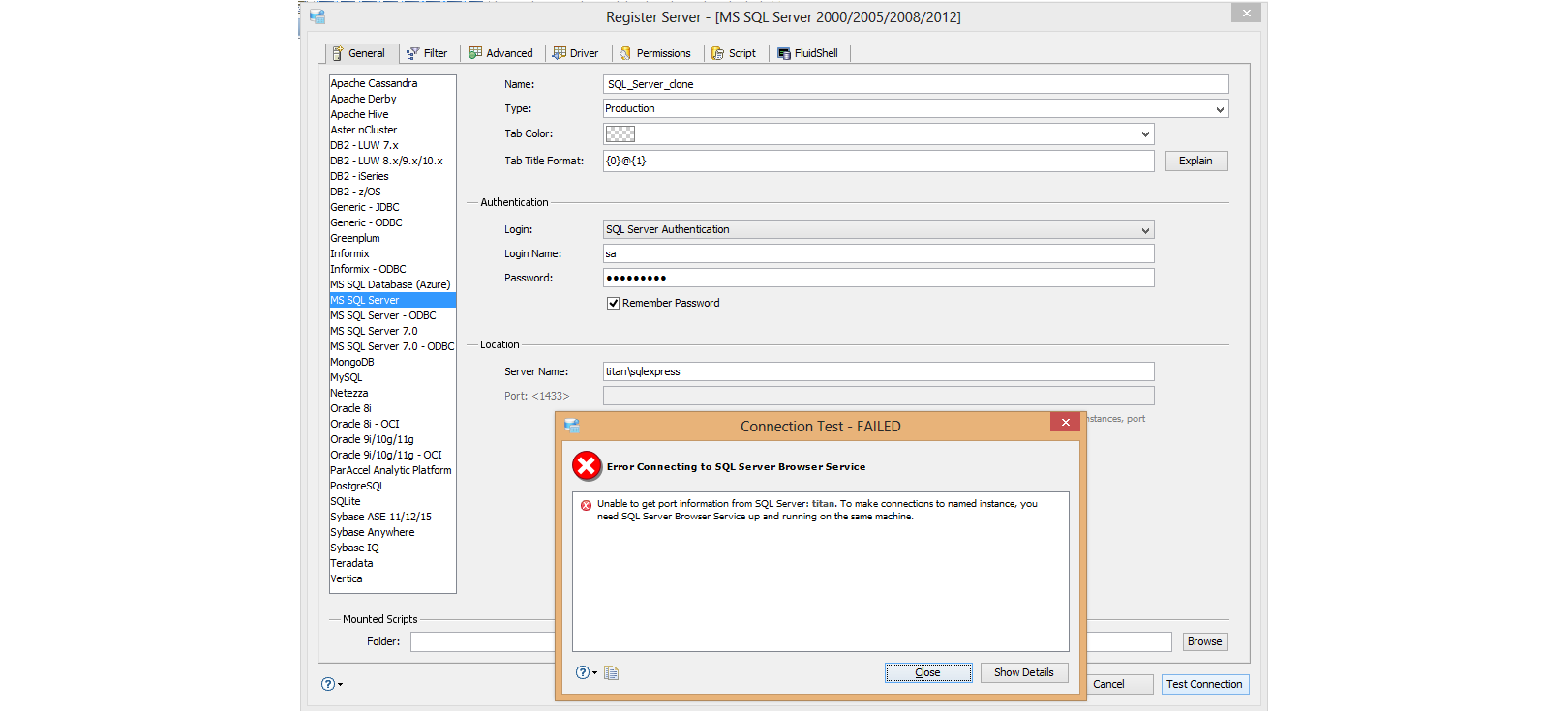Click into the Password field

tap(878, 278)
